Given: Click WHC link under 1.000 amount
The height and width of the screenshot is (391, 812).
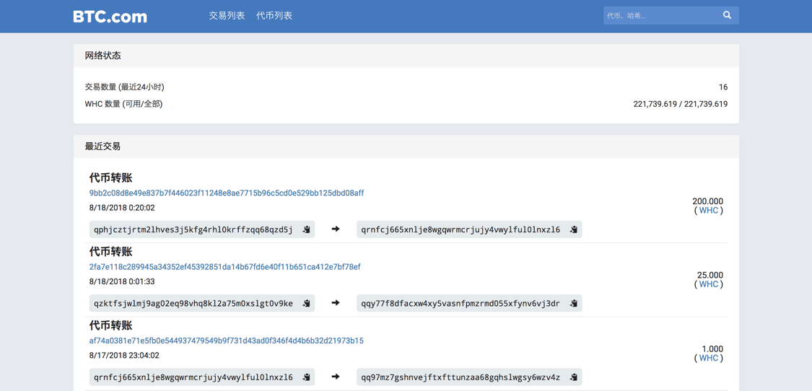Looking at the screenshot, I should tap(709, 358).
